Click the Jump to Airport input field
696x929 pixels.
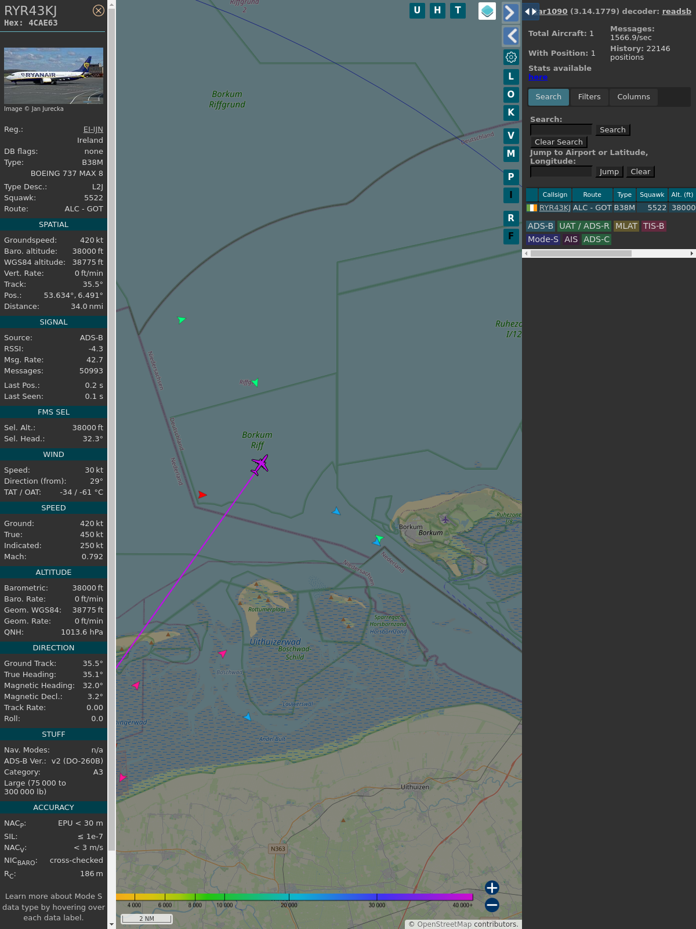pos(561,172)
